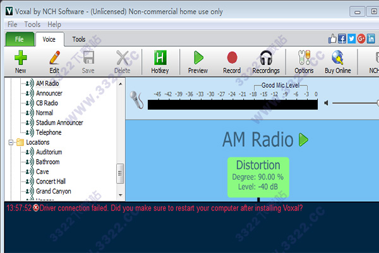Select the Telephone voice
379x253 pixels.
pos(49,132)
